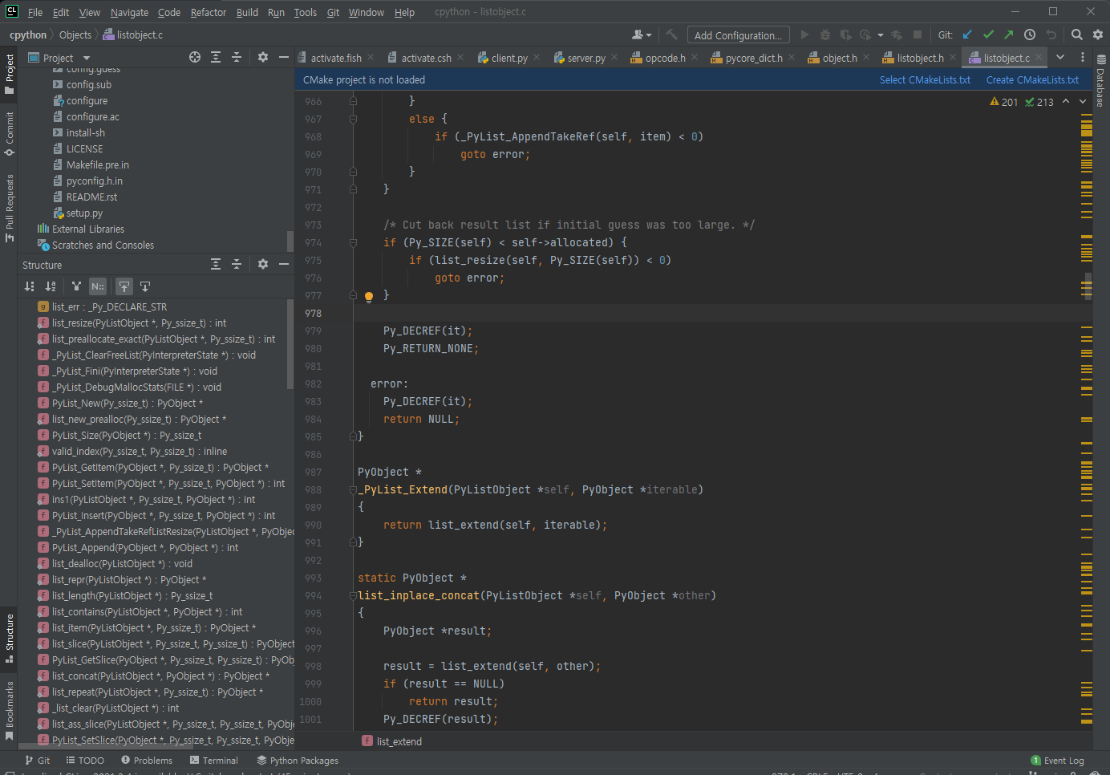Toggle namespace grouping button in Structure

(97, 286)
